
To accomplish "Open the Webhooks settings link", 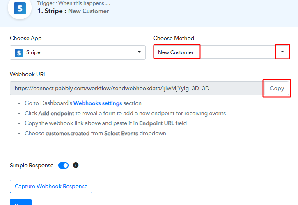I will pos(98,103).
